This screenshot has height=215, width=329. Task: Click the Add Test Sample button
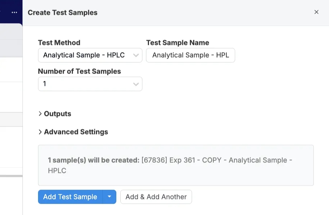(x=70, y=197)
